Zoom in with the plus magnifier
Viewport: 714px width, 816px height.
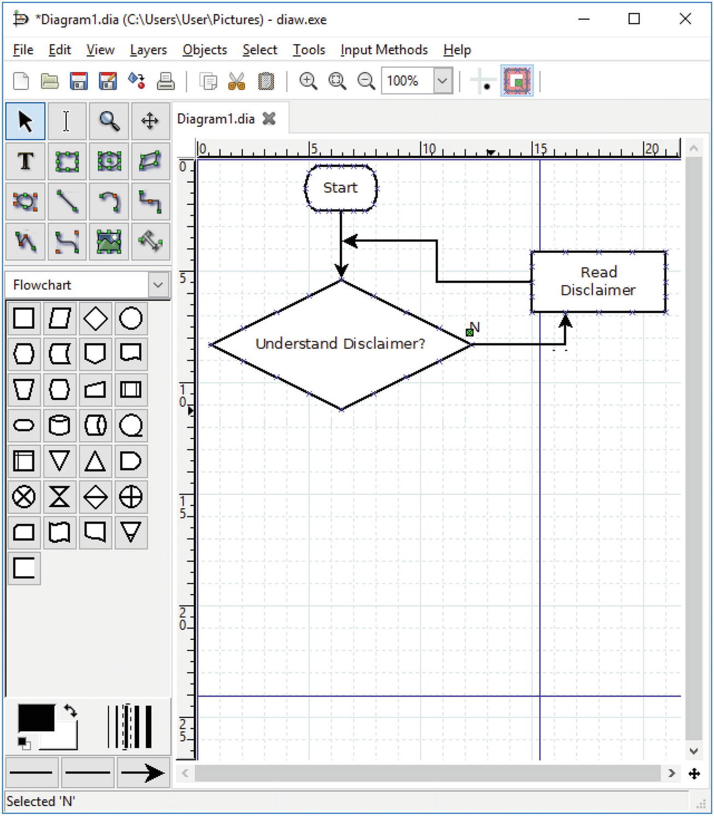coord(308,81)
